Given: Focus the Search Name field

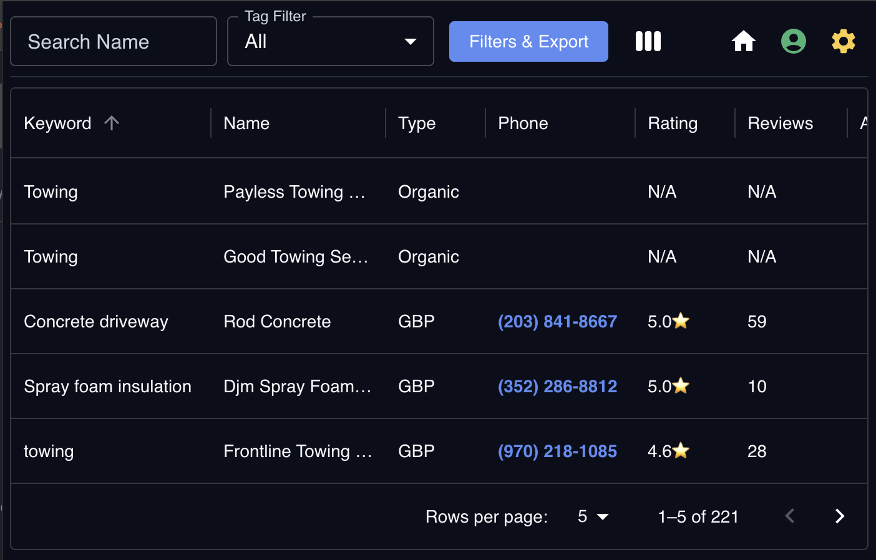Looking at the screenshot, I should coord(114,42).
